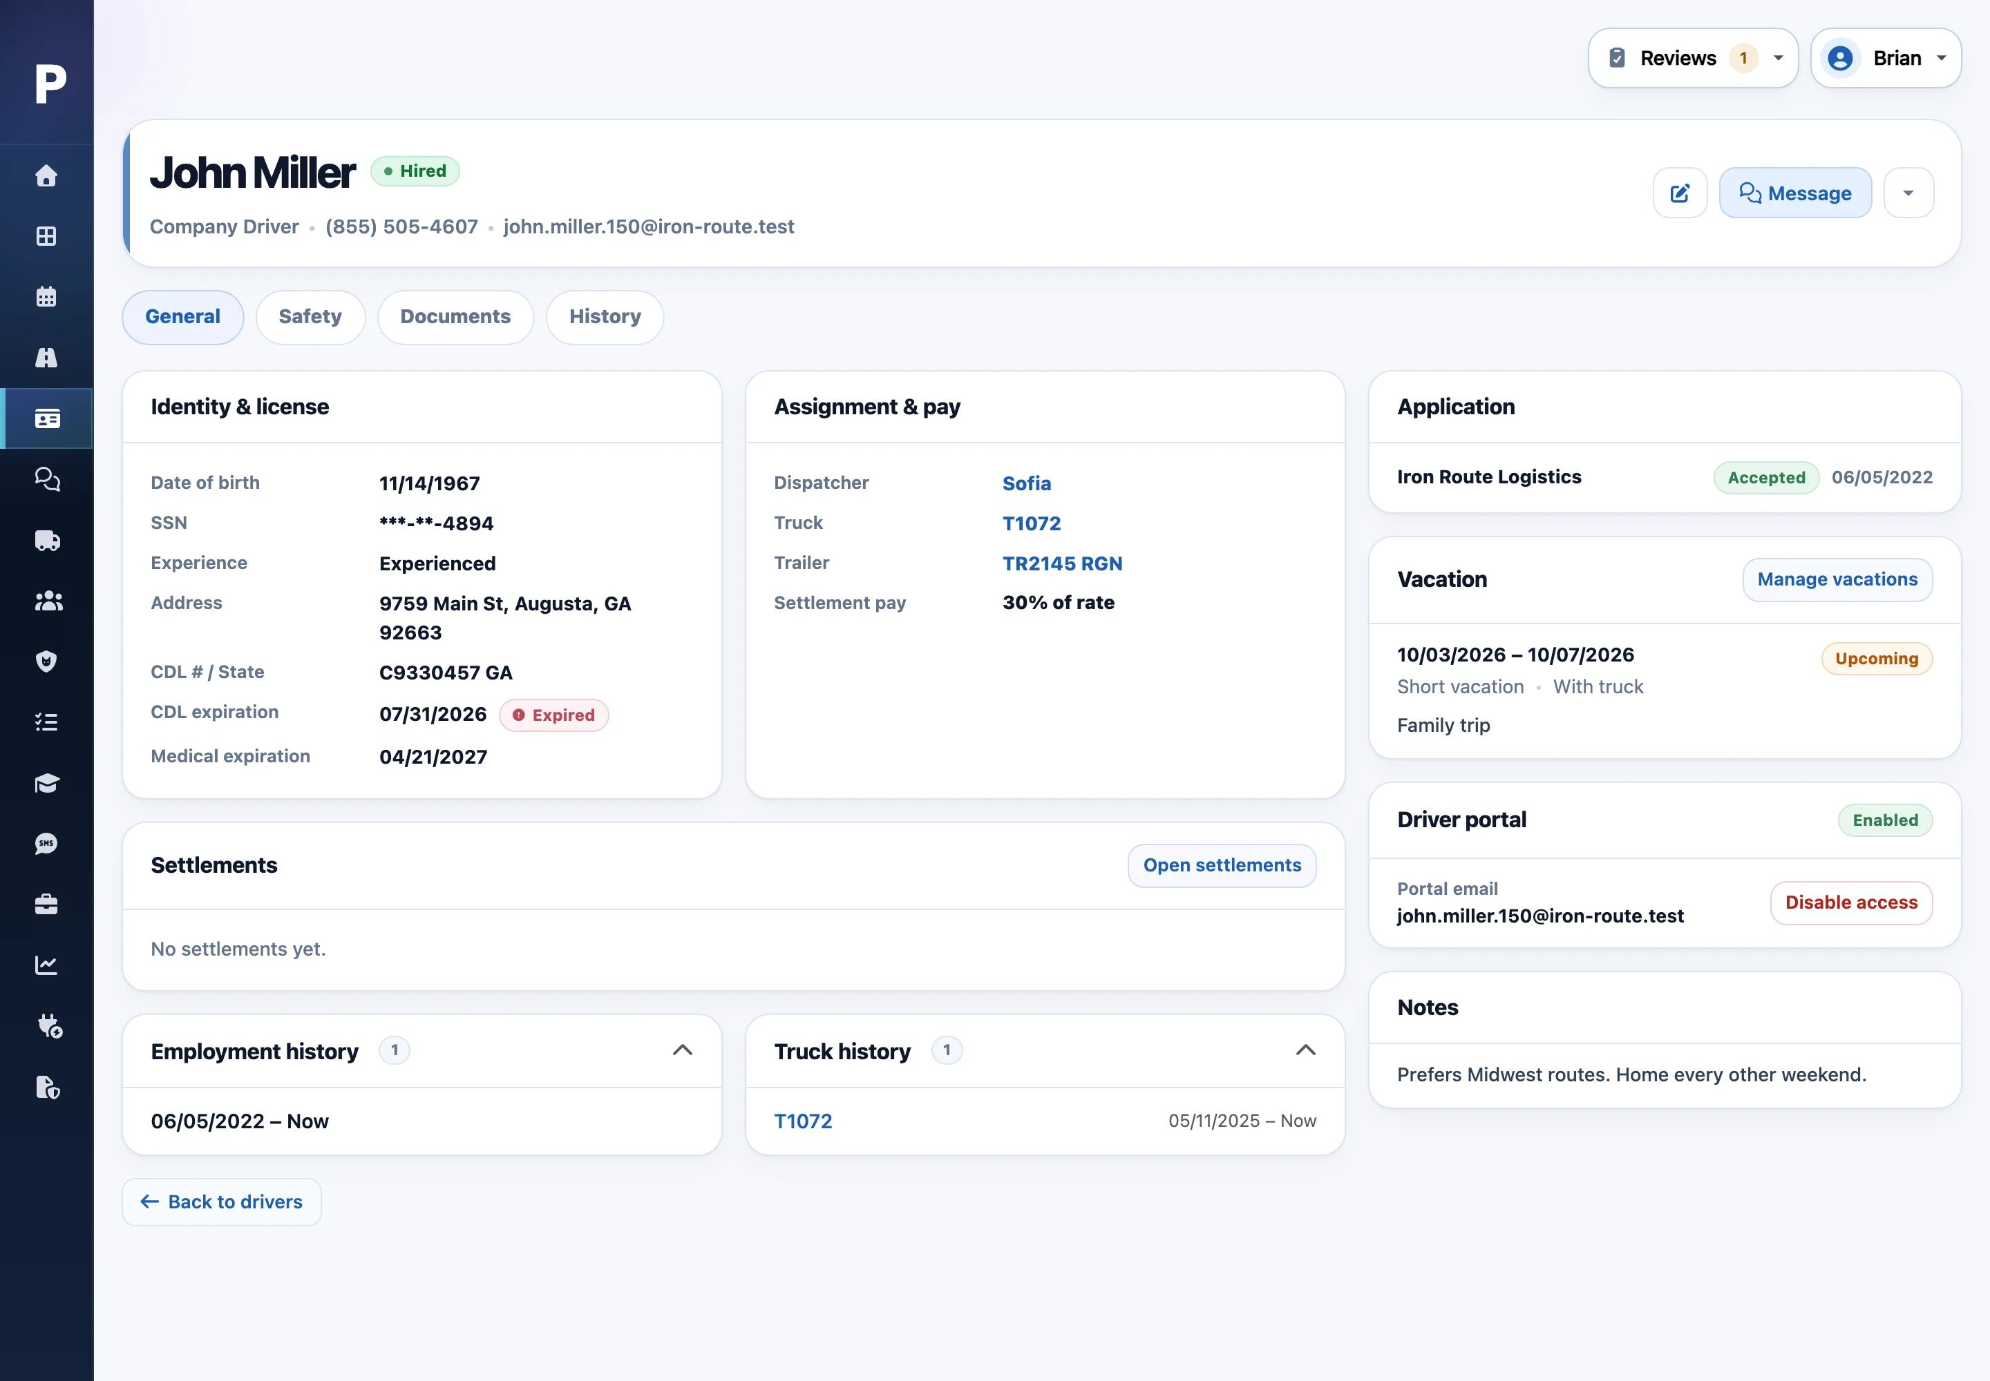
Task: Open the shield safety sidebar icon
Action: pos(47,661)
